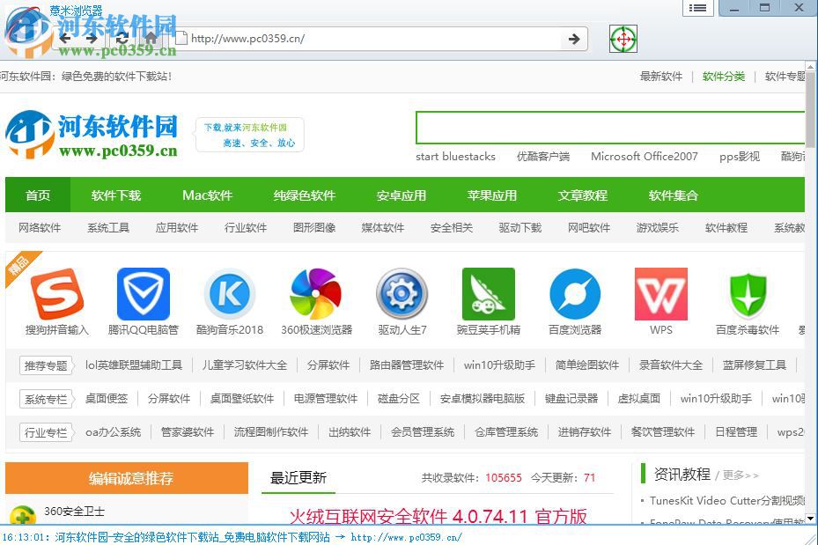This screenshot has height=545, width=818.
Task: Open the Mac软件 navigation tab
Action: 207,195
